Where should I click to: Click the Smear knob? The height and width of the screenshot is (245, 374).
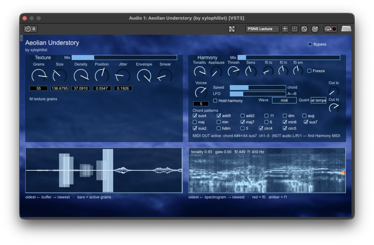pyautogui.click(x=165, y=76)
